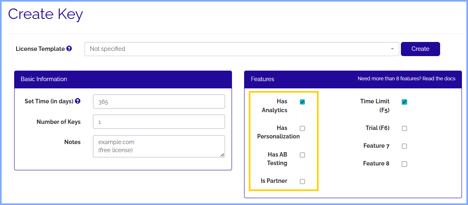Disable the Time Limit (F5) checkbox

404,102
